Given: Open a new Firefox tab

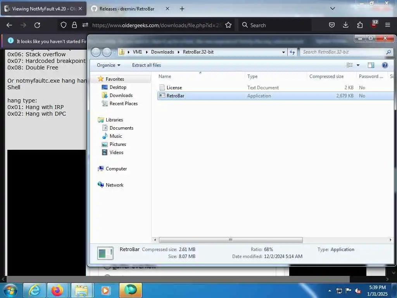Looking at the screenshot, I should [x=182, y=9].
